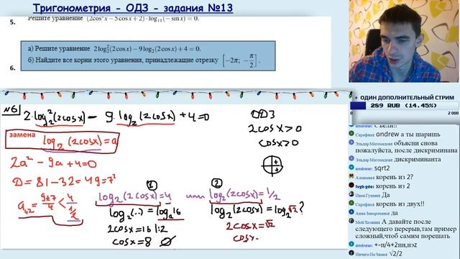Click the streamer webcam video

tap(403, 41)
